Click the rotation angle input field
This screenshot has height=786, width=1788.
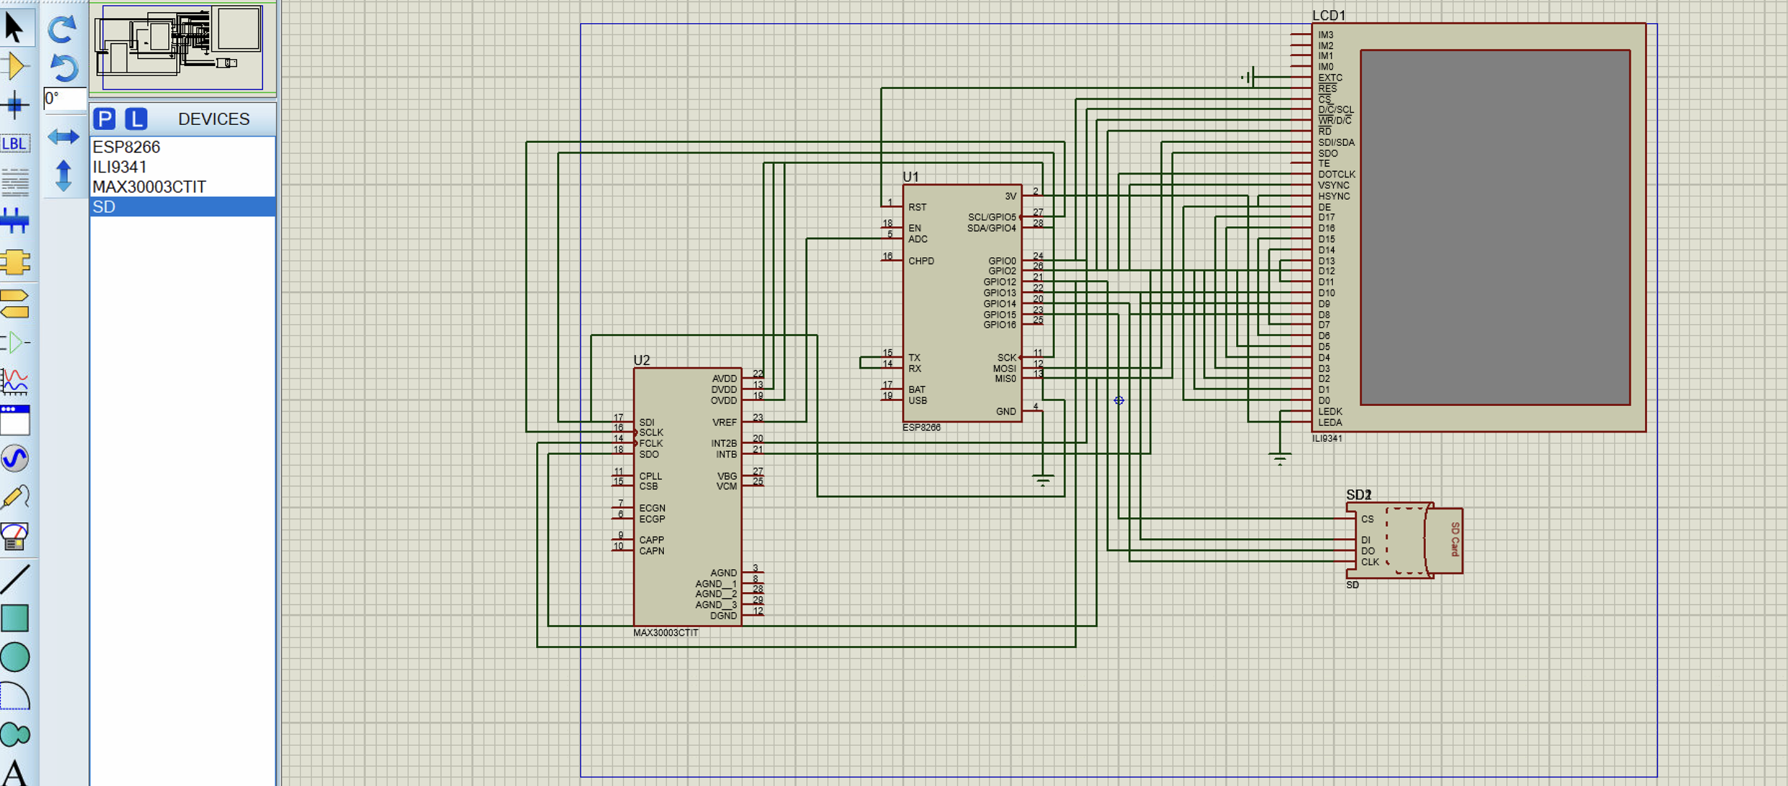coord(65,98)
